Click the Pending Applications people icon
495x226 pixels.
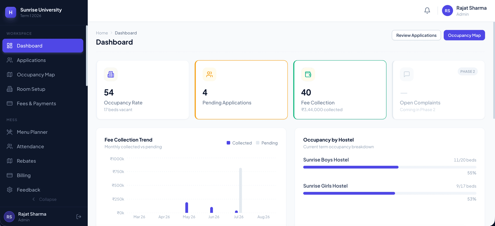209,74
